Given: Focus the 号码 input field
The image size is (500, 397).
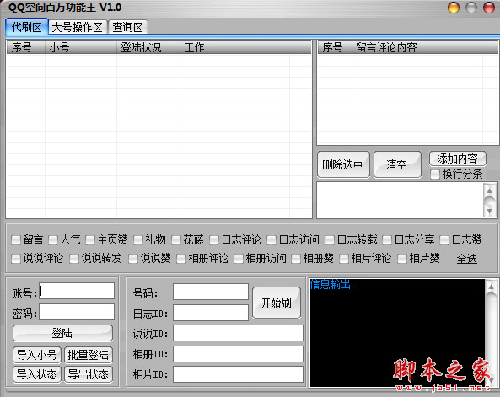Looking at the screenshot, I should tap(211, 292).
